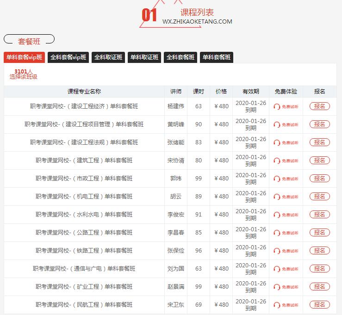Click 报名 in the 通信与广电 row

(x=319, y=269)
